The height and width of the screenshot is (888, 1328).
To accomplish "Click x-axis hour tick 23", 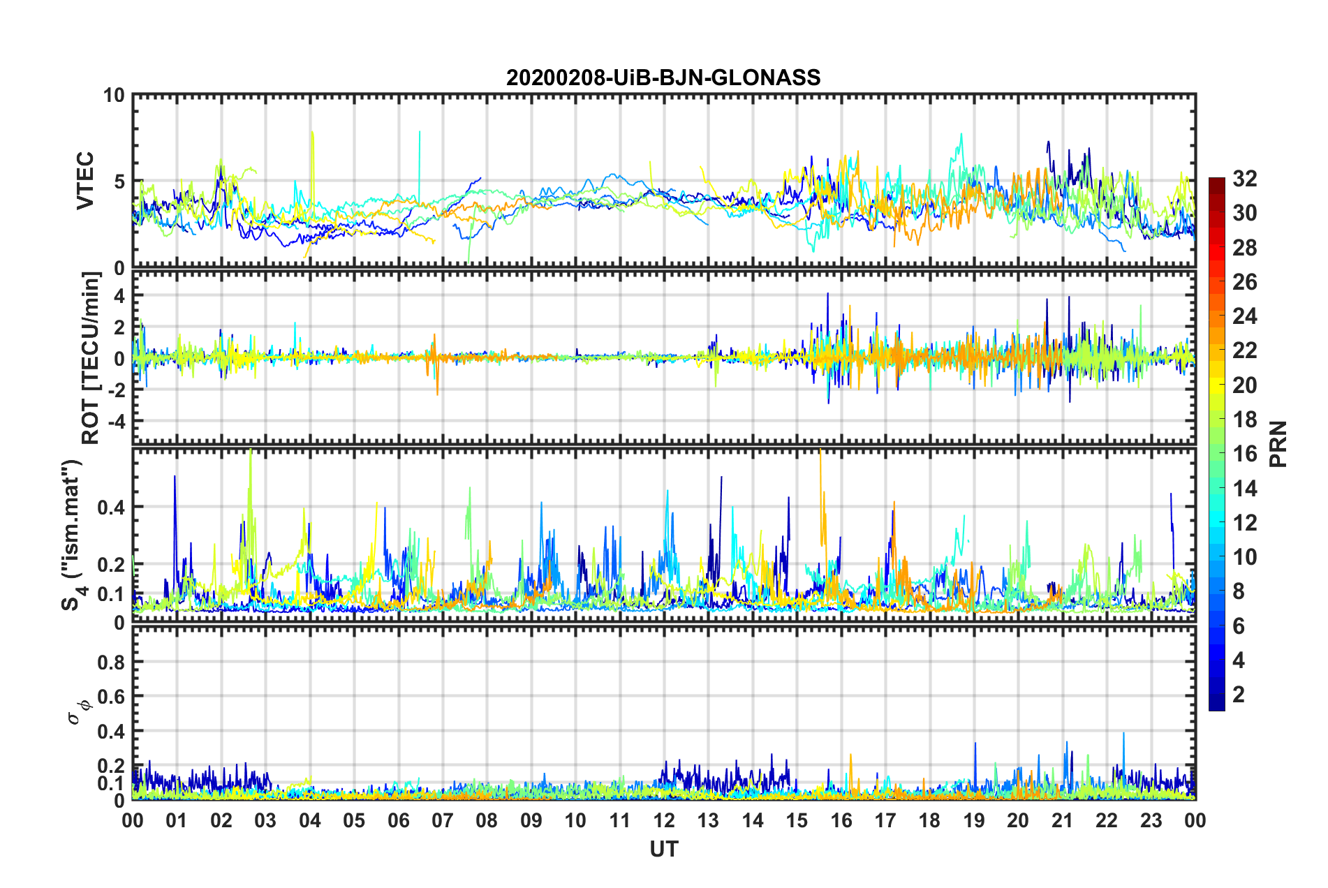I will coord(1151,820).
